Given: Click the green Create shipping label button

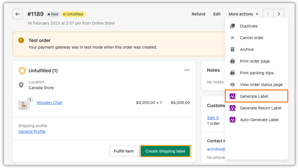Looking at the screenshot, I should pos(165,151).
